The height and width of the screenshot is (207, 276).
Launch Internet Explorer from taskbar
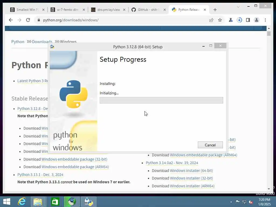coord(22,202)
